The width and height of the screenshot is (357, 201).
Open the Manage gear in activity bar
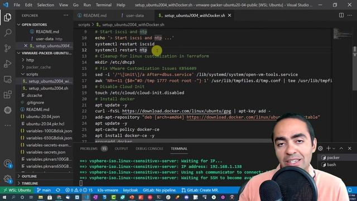point(7,179)
